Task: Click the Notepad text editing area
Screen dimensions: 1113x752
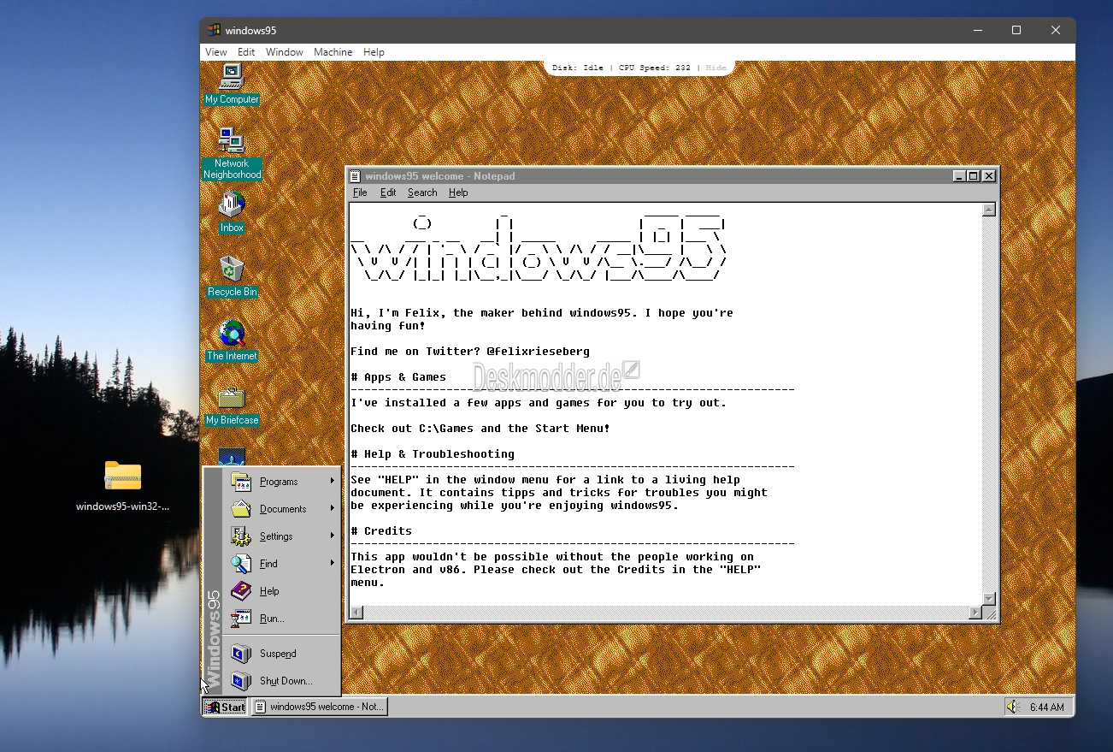Action: 666,404
